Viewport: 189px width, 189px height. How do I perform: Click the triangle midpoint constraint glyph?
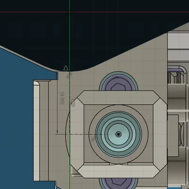tap(66, 68)
